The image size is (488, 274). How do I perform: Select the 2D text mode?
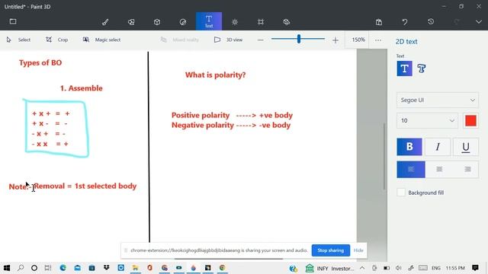pos(404,68)
